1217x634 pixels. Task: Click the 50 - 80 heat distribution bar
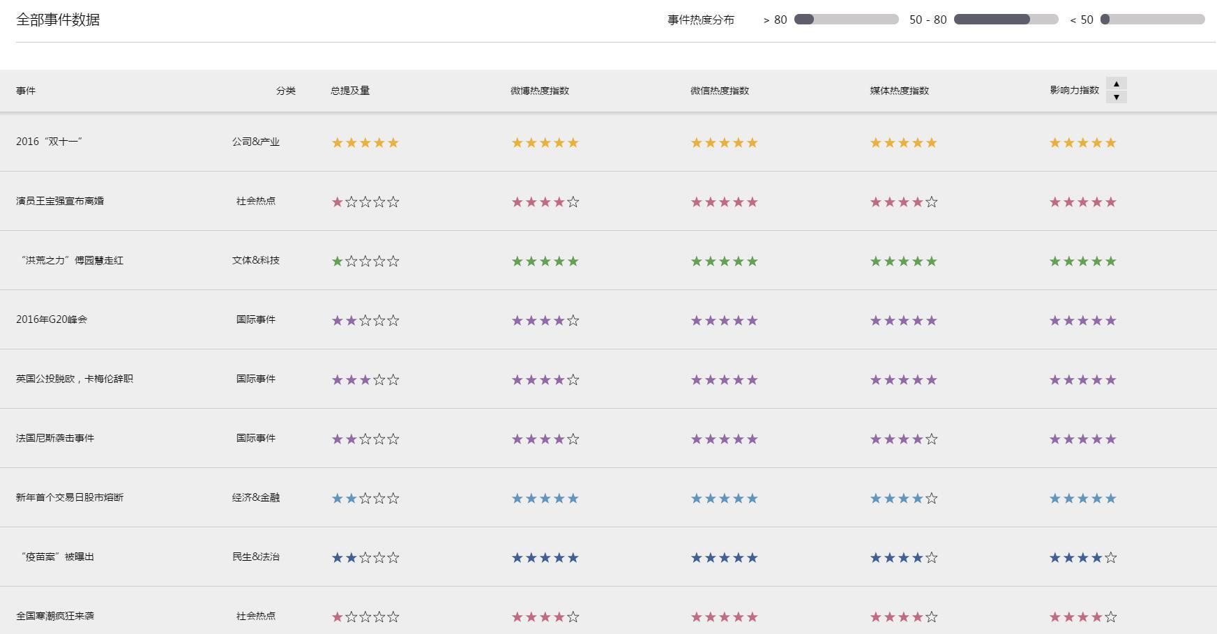1006,20
